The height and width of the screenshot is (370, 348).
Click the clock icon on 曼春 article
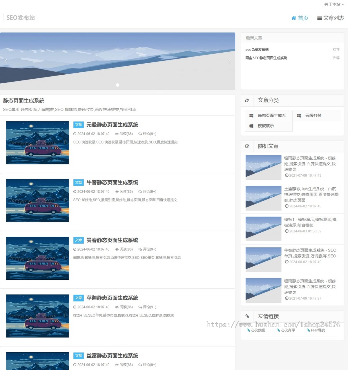[75, 250]
